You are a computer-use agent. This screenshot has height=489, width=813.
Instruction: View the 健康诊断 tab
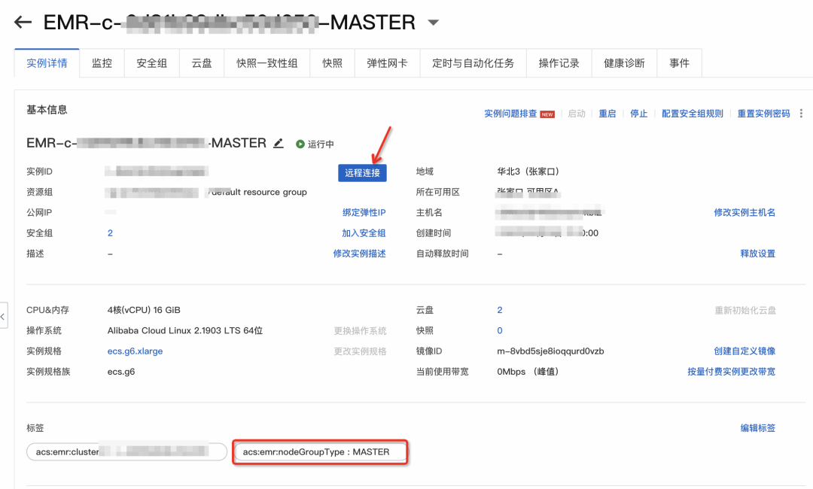[624, 63]
